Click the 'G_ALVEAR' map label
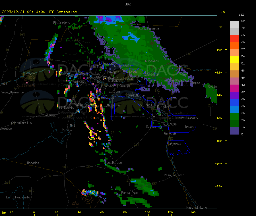 (170, 124)
